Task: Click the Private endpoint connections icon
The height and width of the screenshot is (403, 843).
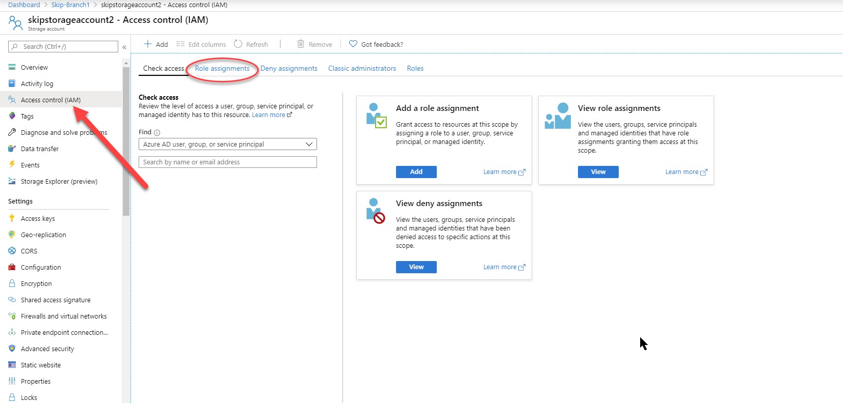Action: coord(12,332)
